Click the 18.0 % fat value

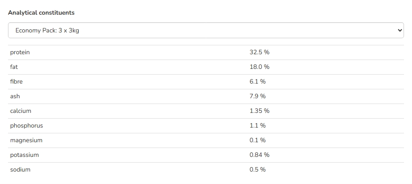(260, 67)
